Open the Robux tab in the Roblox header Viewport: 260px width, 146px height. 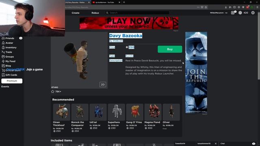[95, 13]
